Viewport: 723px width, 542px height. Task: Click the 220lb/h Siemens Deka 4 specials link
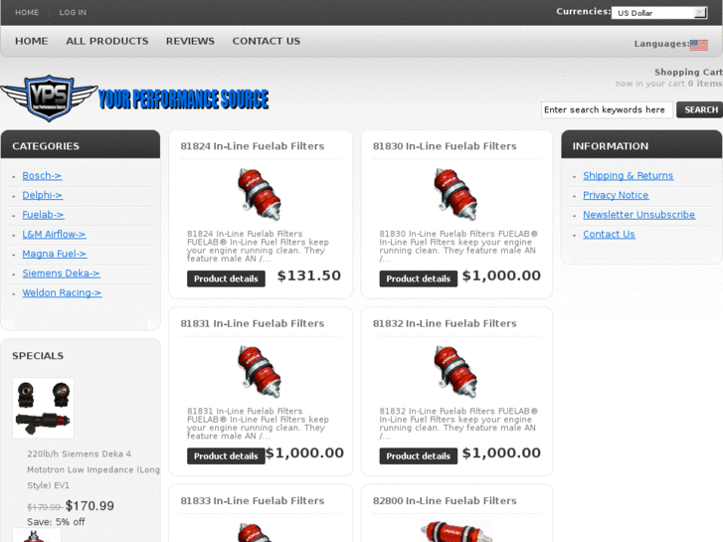pyautogui.click(x=93, y=469)
